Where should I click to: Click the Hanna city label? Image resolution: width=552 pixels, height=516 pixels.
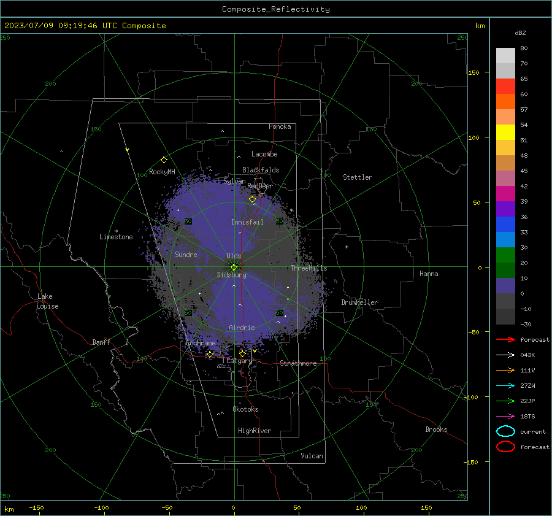429,274
